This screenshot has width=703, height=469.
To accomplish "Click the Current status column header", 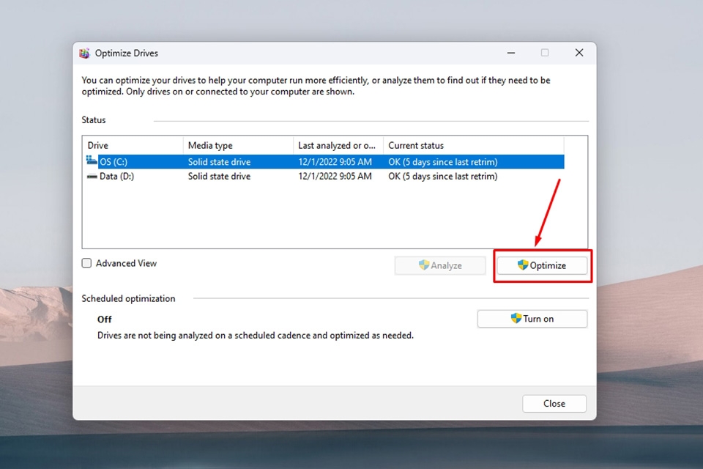I will (416, 144).
